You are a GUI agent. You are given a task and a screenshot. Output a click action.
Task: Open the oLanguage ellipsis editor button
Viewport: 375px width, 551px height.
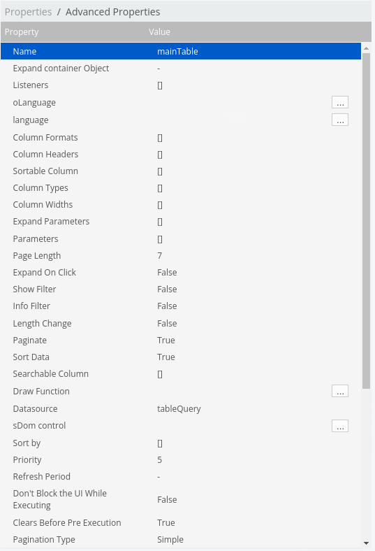pyautogui.click(x=340, y=102)
